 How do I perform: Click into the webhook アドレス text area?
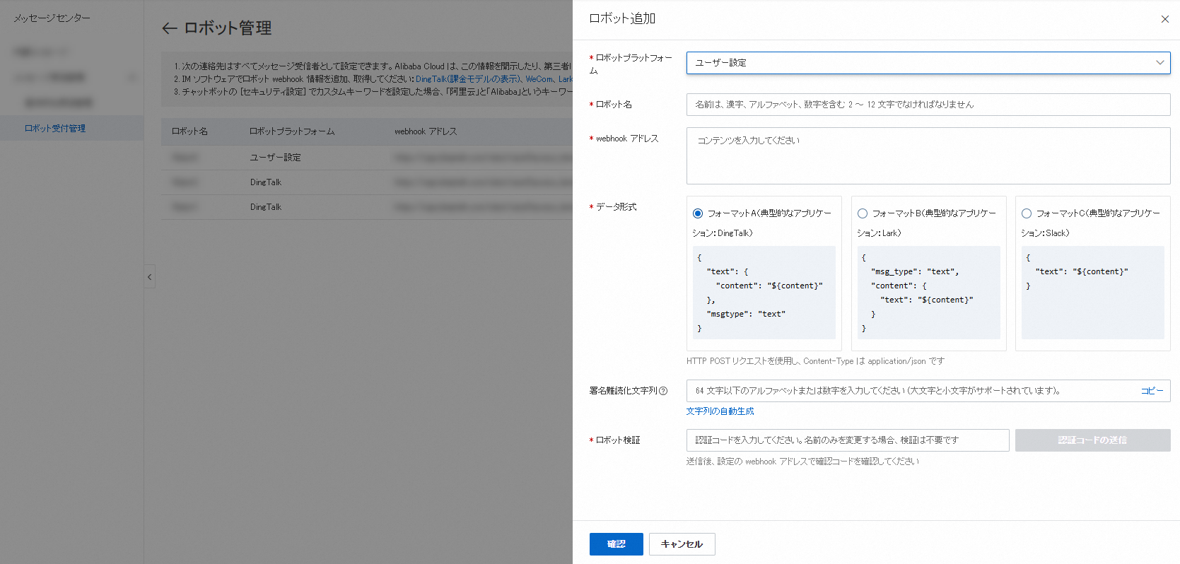point(928,155)
